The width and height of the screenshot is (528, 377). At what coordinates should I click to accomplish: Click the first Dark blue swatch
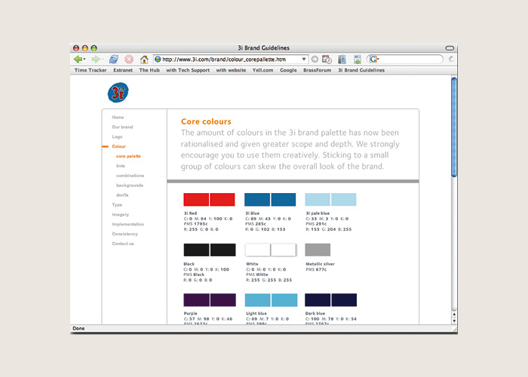tap(318, 300)
